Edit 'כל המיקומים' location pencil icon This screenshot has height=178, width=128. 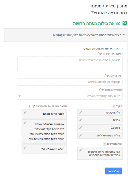click(x=81, y=112)
